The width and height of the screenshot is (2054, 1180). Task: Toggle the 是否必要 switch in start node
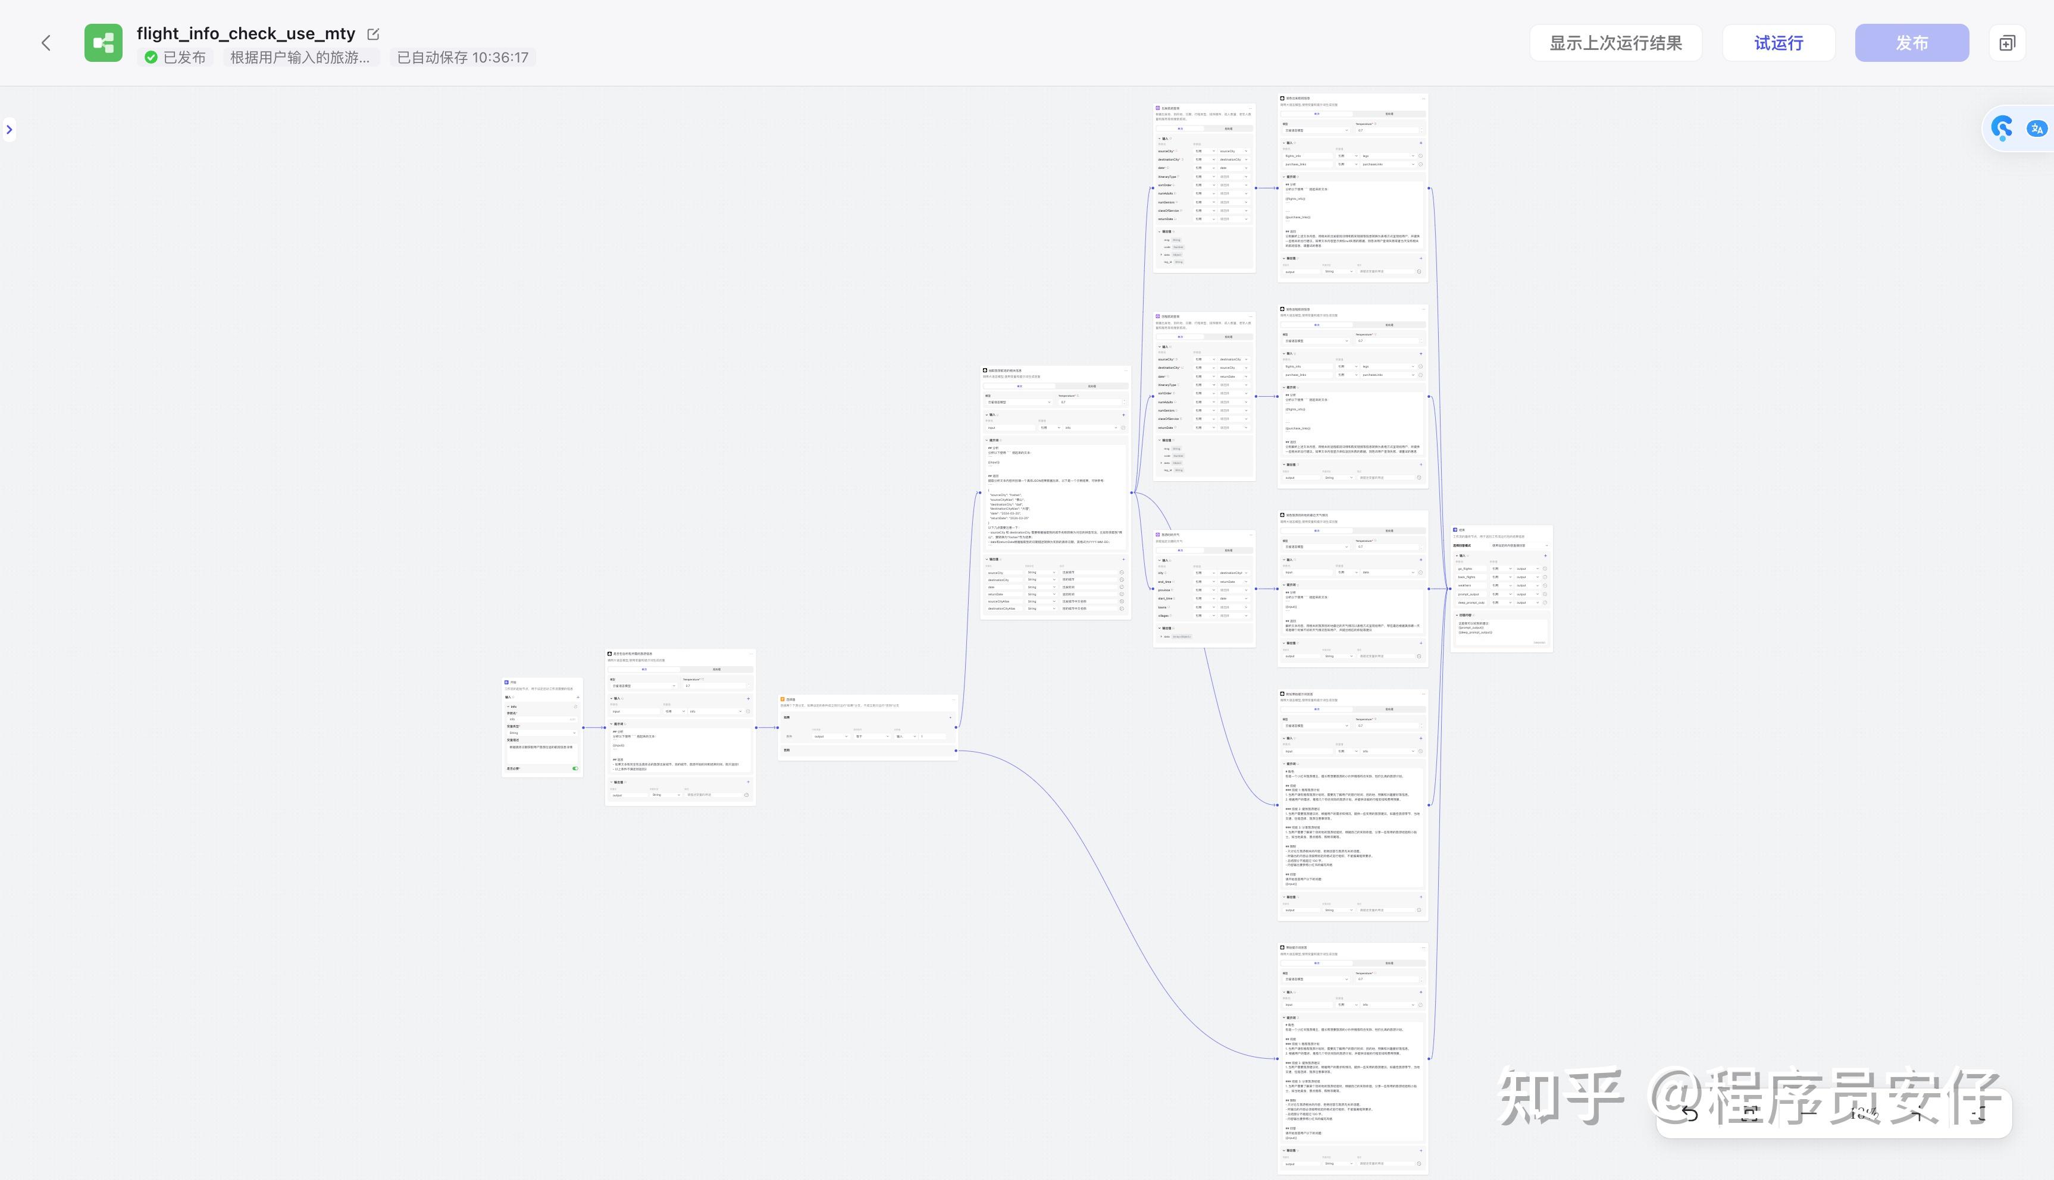(575, 768)
